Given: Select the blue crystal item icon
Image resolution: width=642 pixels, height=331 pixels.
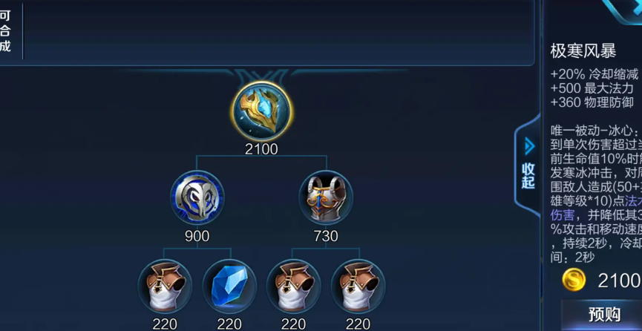Looking at the screenshot, I should tap(229, 286).
